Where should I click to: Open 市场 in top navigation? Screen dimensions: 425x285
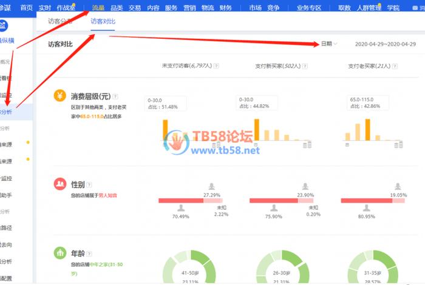click(x=255, y=7)
